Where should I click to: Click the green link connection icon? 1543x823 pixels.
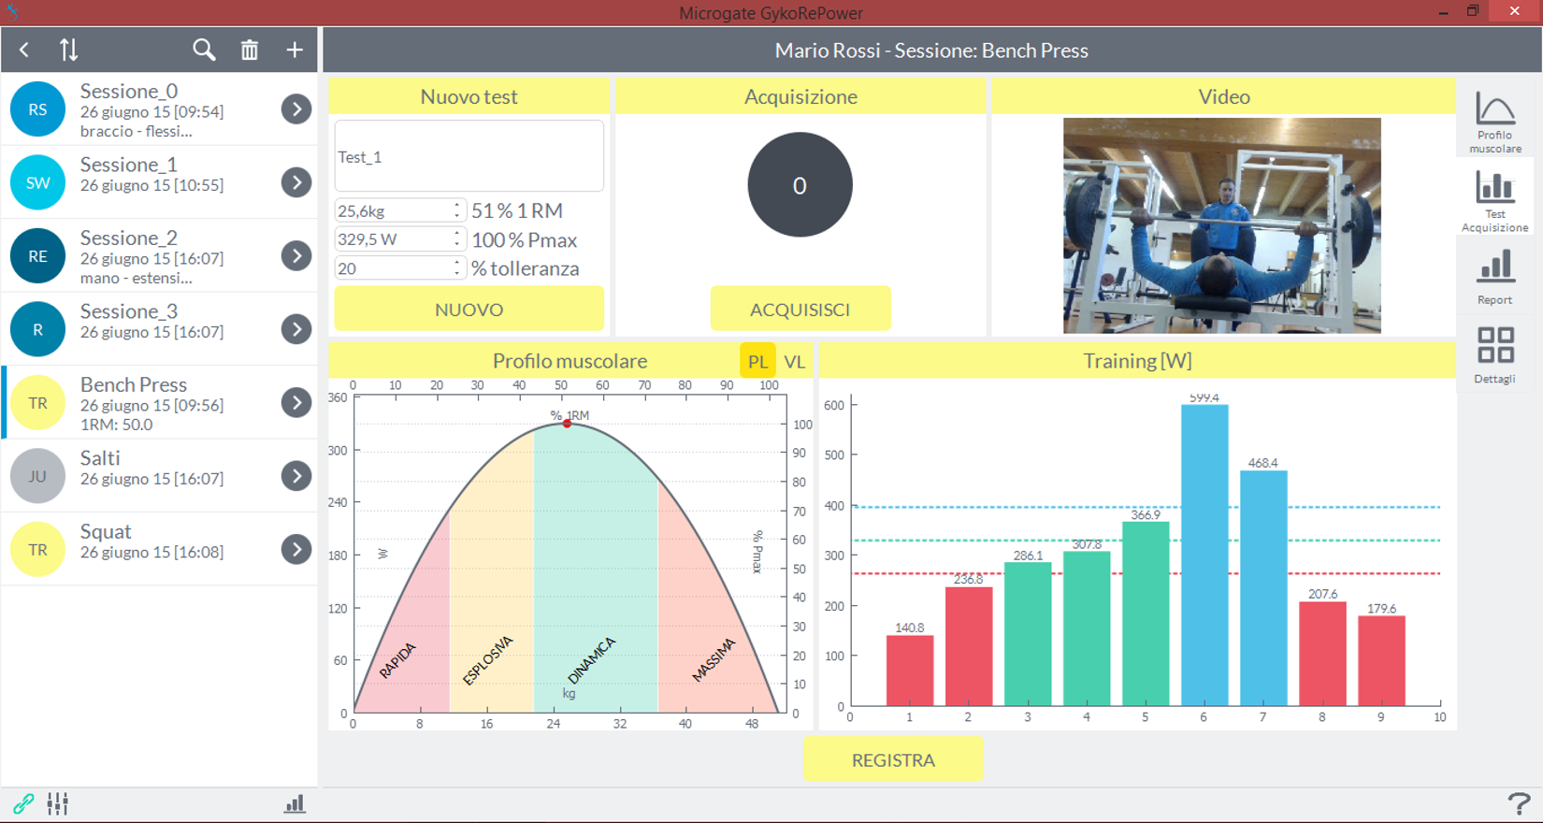coord(23,803)
